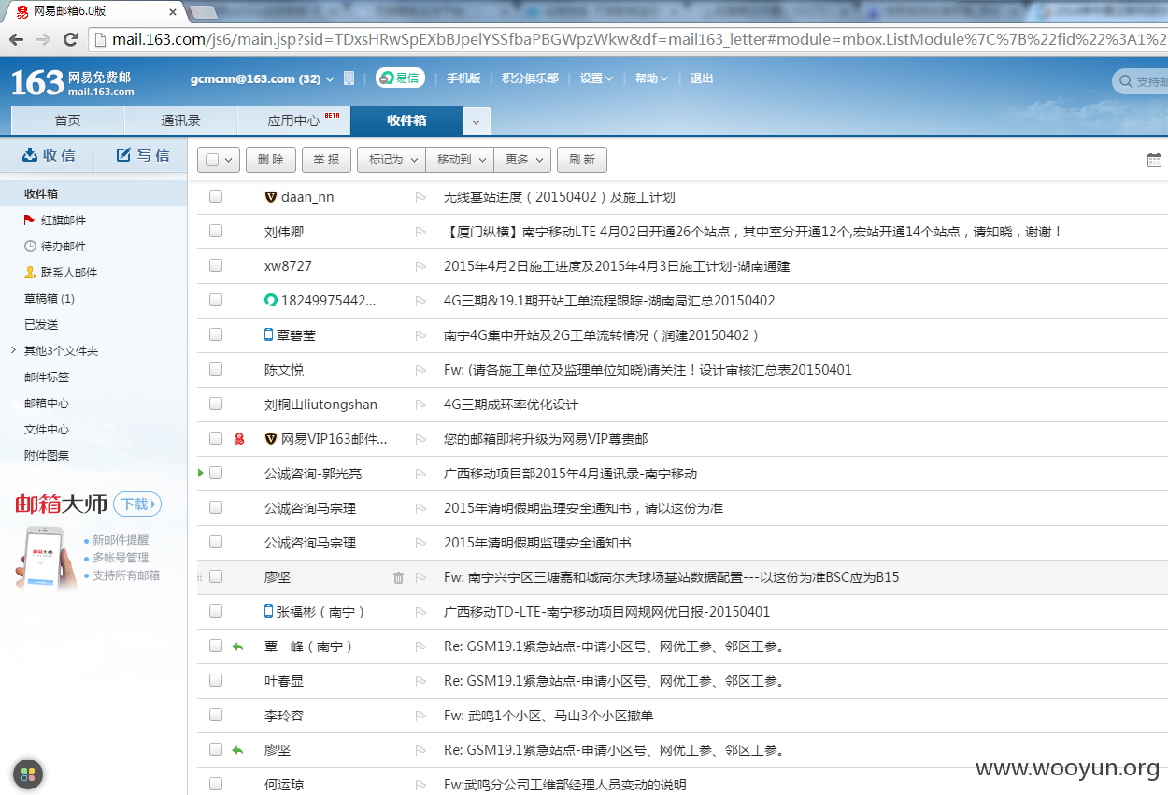
Task: Click the tab list arrow beside the 收件箱 tab
Action: coord(477,122)
